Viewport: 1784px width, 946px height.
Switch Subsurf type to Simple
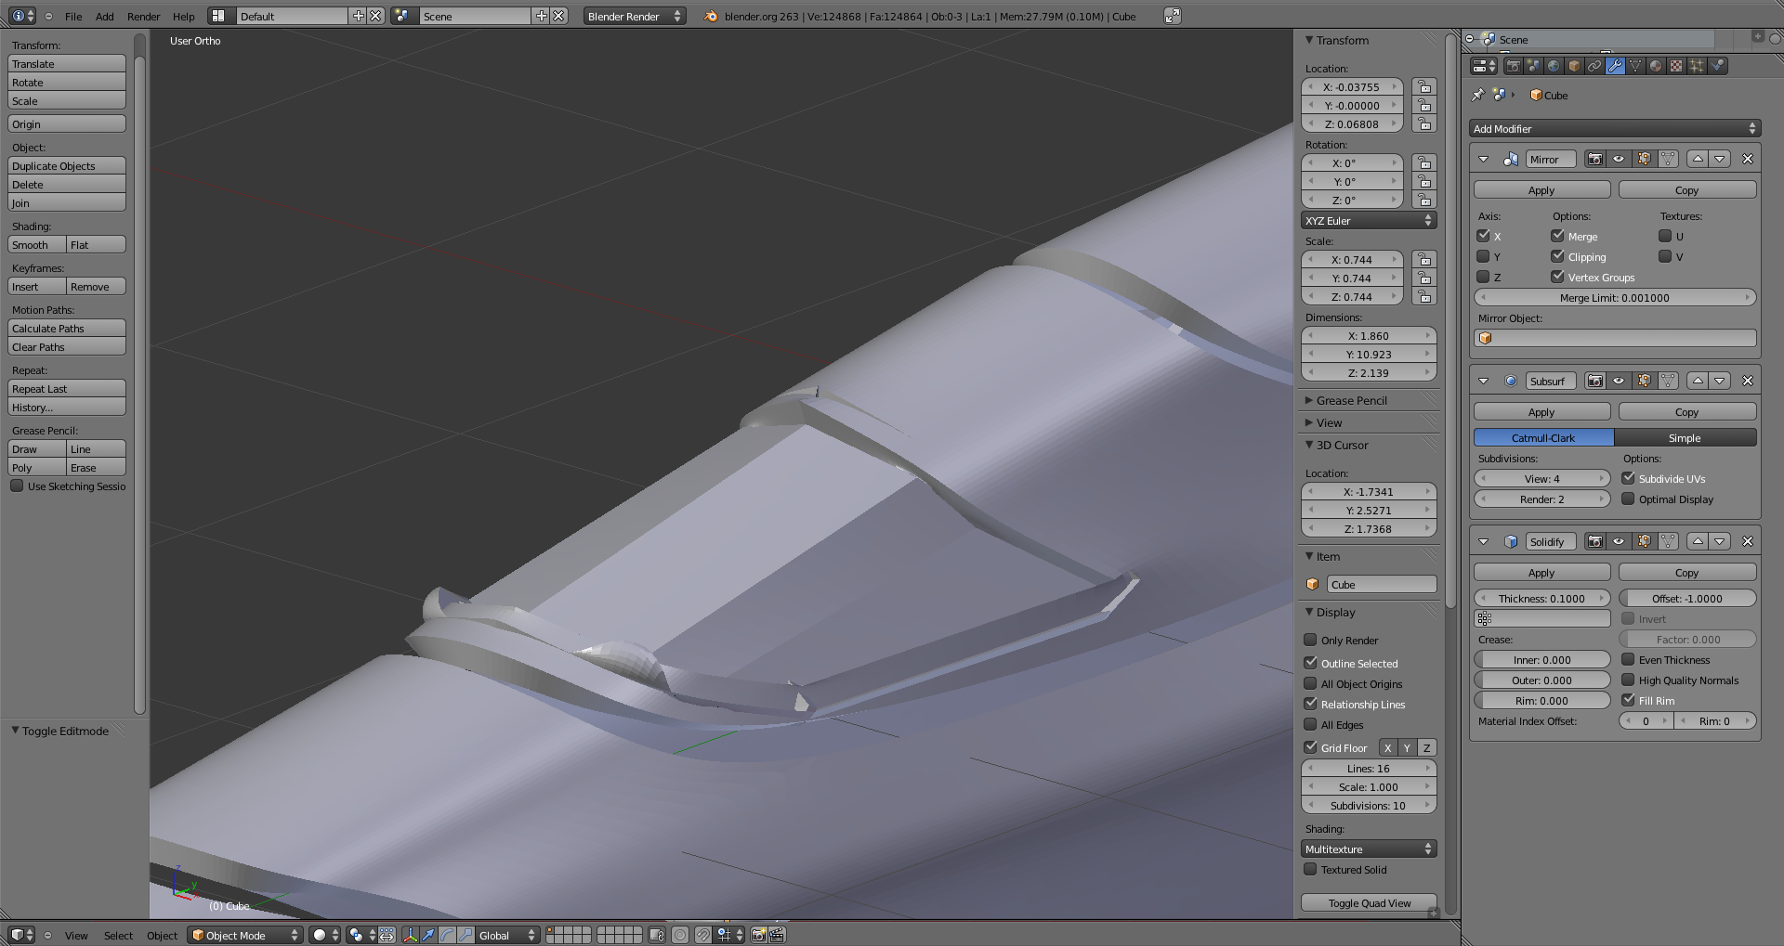(1685, 437)
